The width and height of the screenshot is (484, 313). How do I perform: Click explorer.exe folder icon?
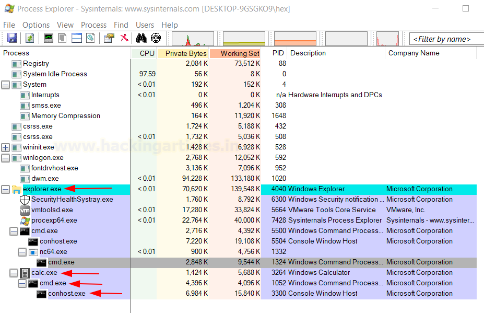[x=16, y=189]
